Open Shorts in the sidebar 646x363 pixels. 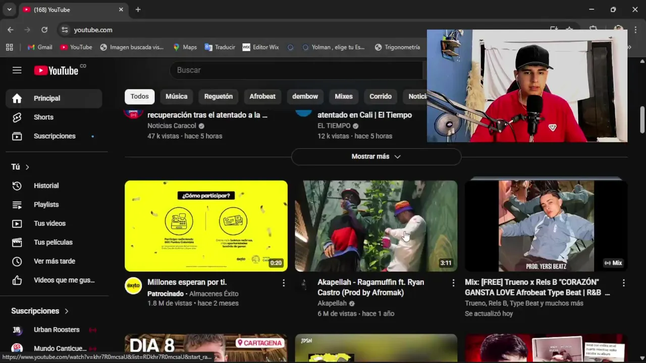pos(54,117)
